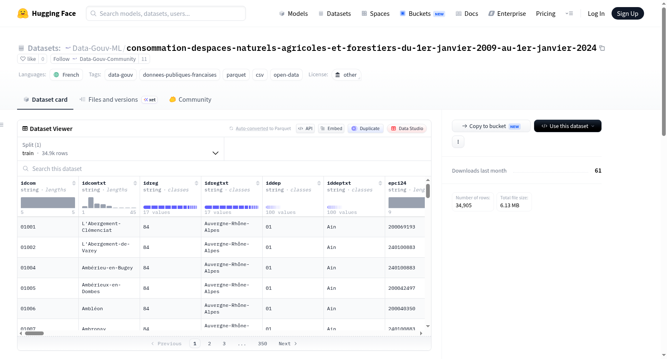Screen dimensions: 667x359
Task: Open Data Studio
Action: coord(407,128)
